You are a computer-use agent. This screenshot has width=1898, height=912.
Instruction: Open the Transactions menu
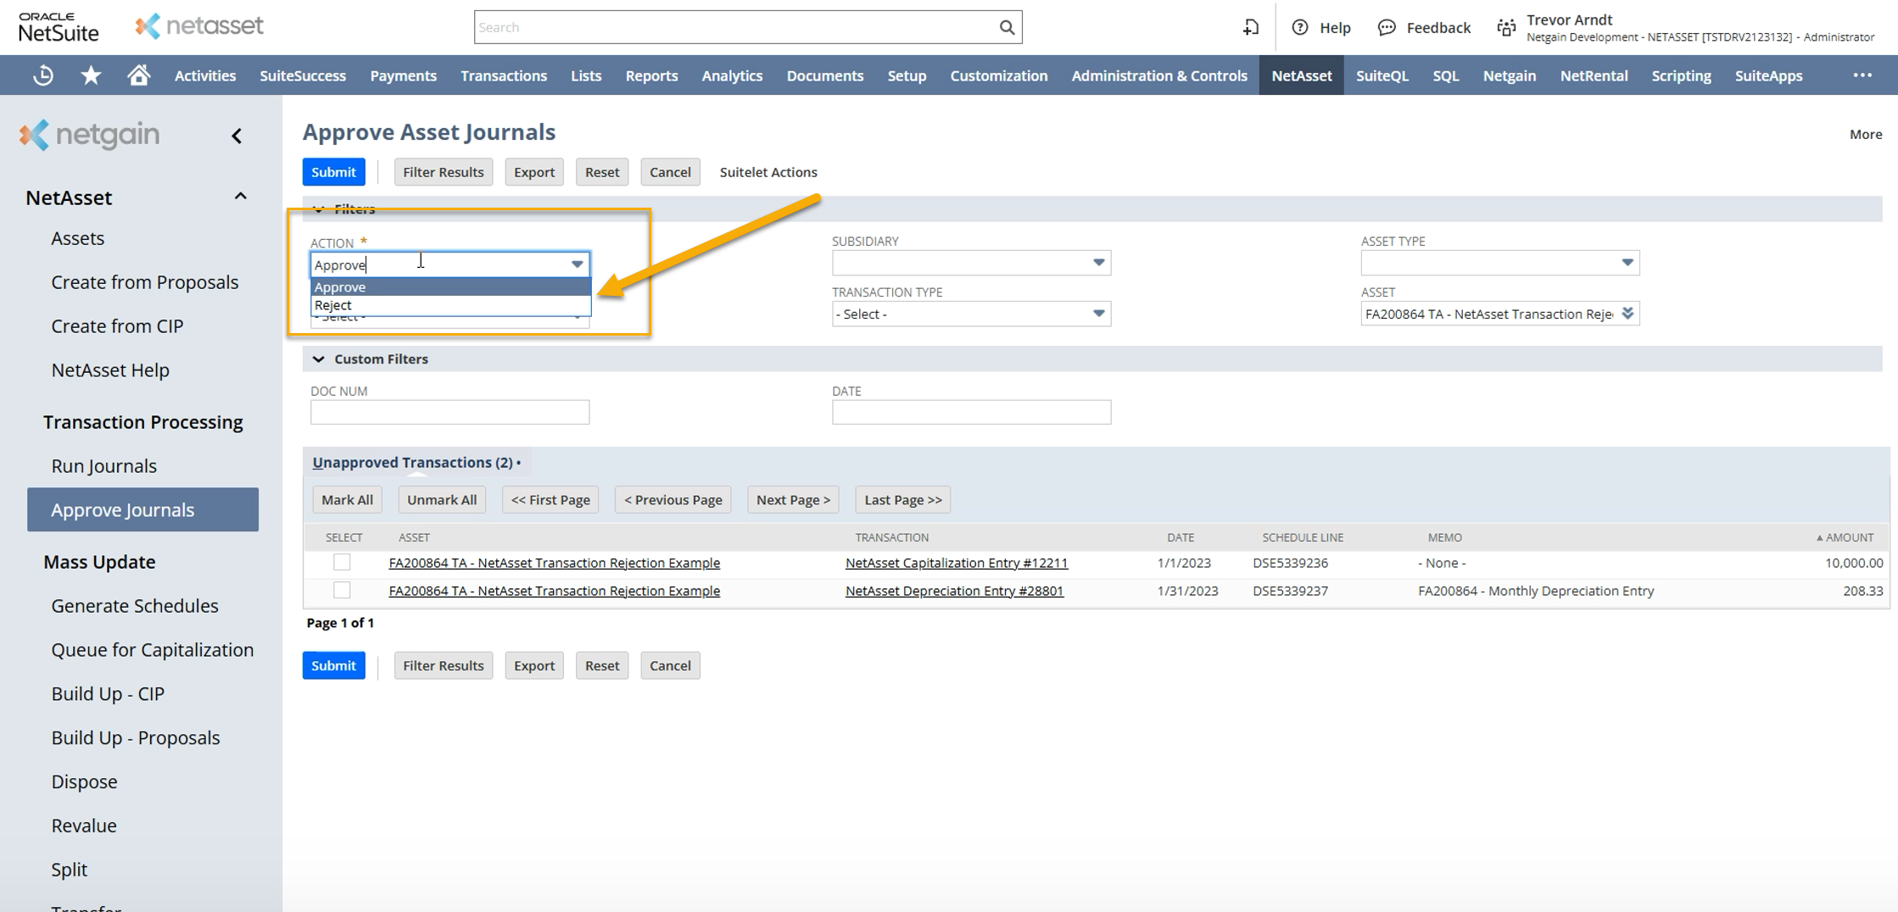[x=504, y=75]
